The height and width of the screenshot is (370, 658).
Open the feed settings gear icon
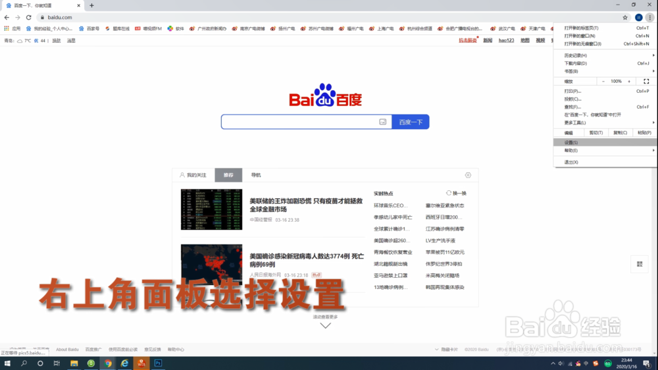click(468, 175)
